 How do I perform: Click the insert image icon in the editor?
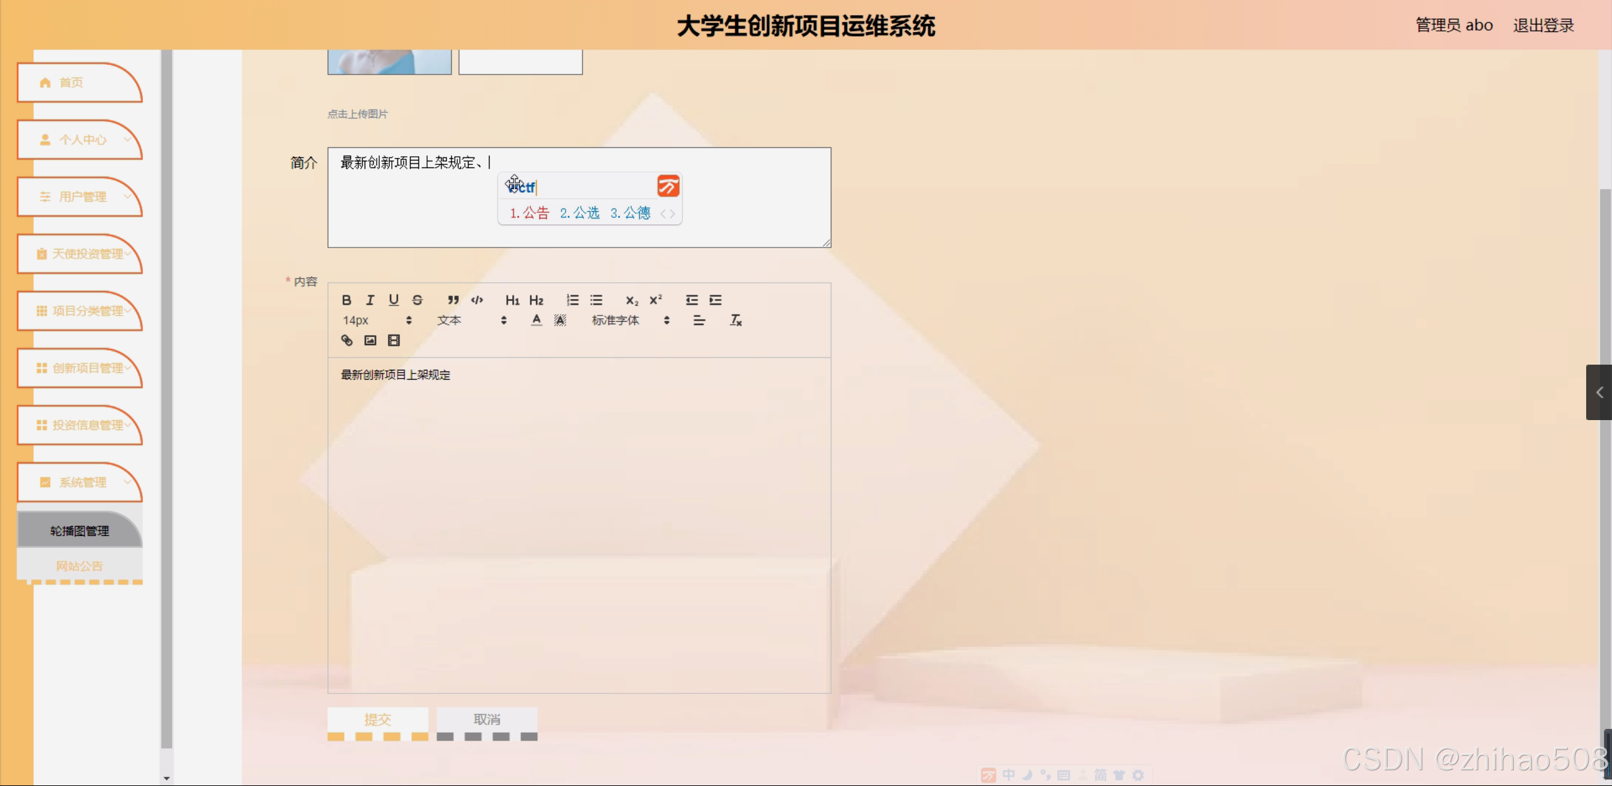point(370,341)
